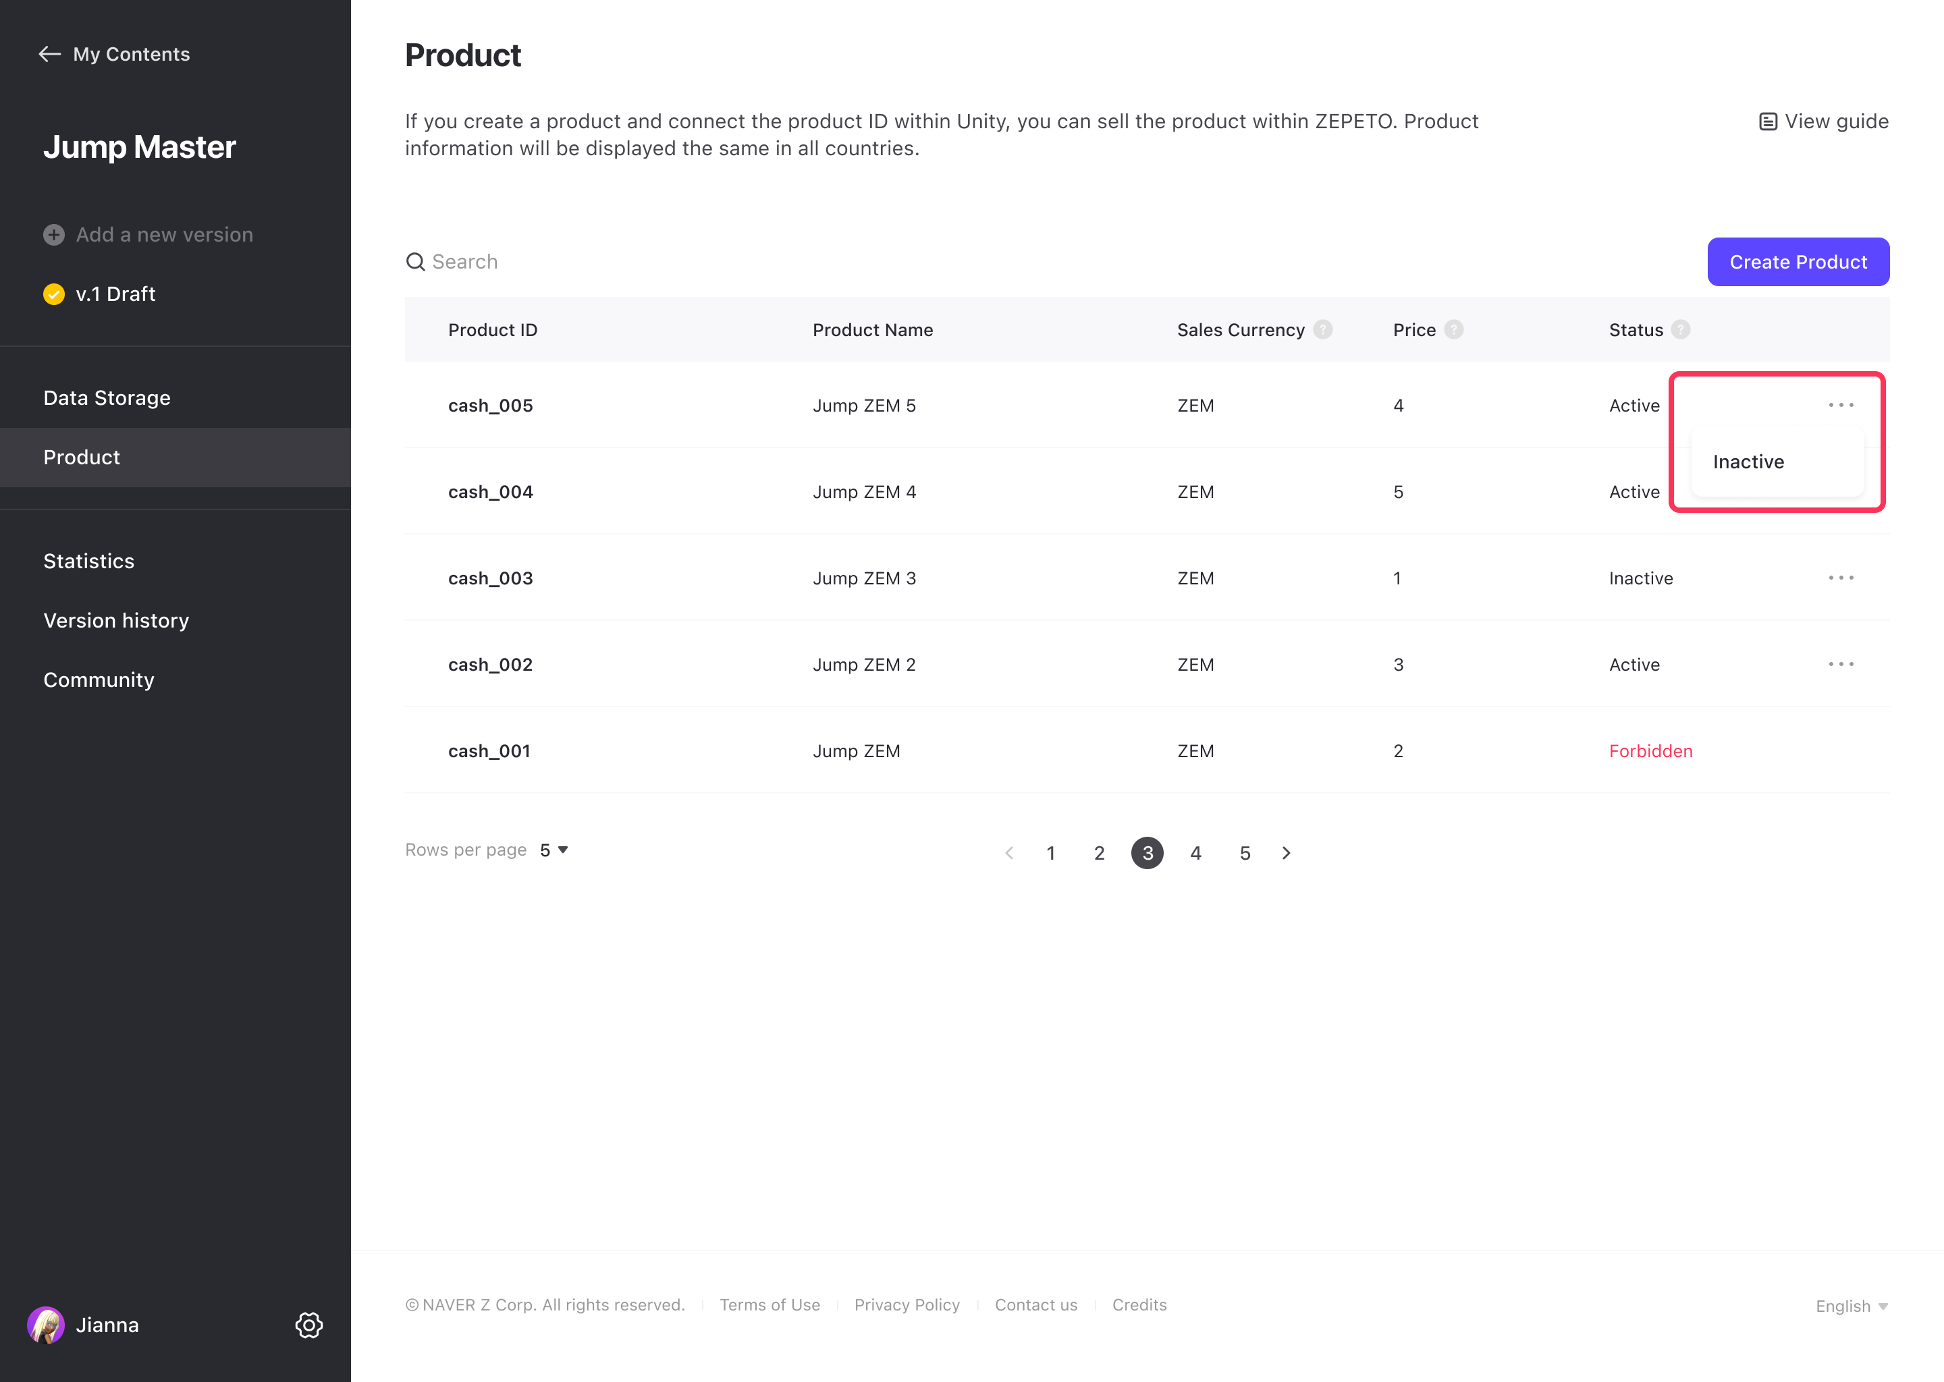The height and width of the screenshot is (1382, 1944).
Task: Click the Price column help icon
Action: tap(1454, 329)
